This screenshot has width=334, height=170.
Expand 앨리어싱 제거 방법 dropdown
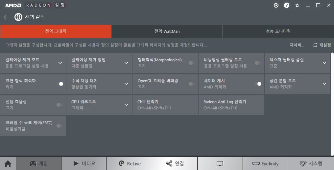pos(126,63)
